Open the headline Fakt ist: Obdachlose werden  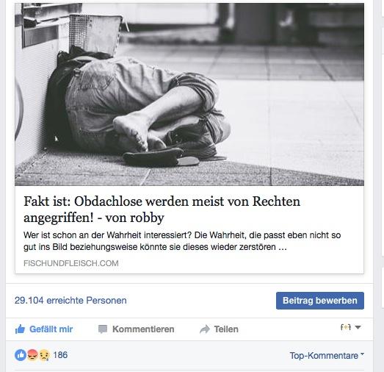pos(162,210)
